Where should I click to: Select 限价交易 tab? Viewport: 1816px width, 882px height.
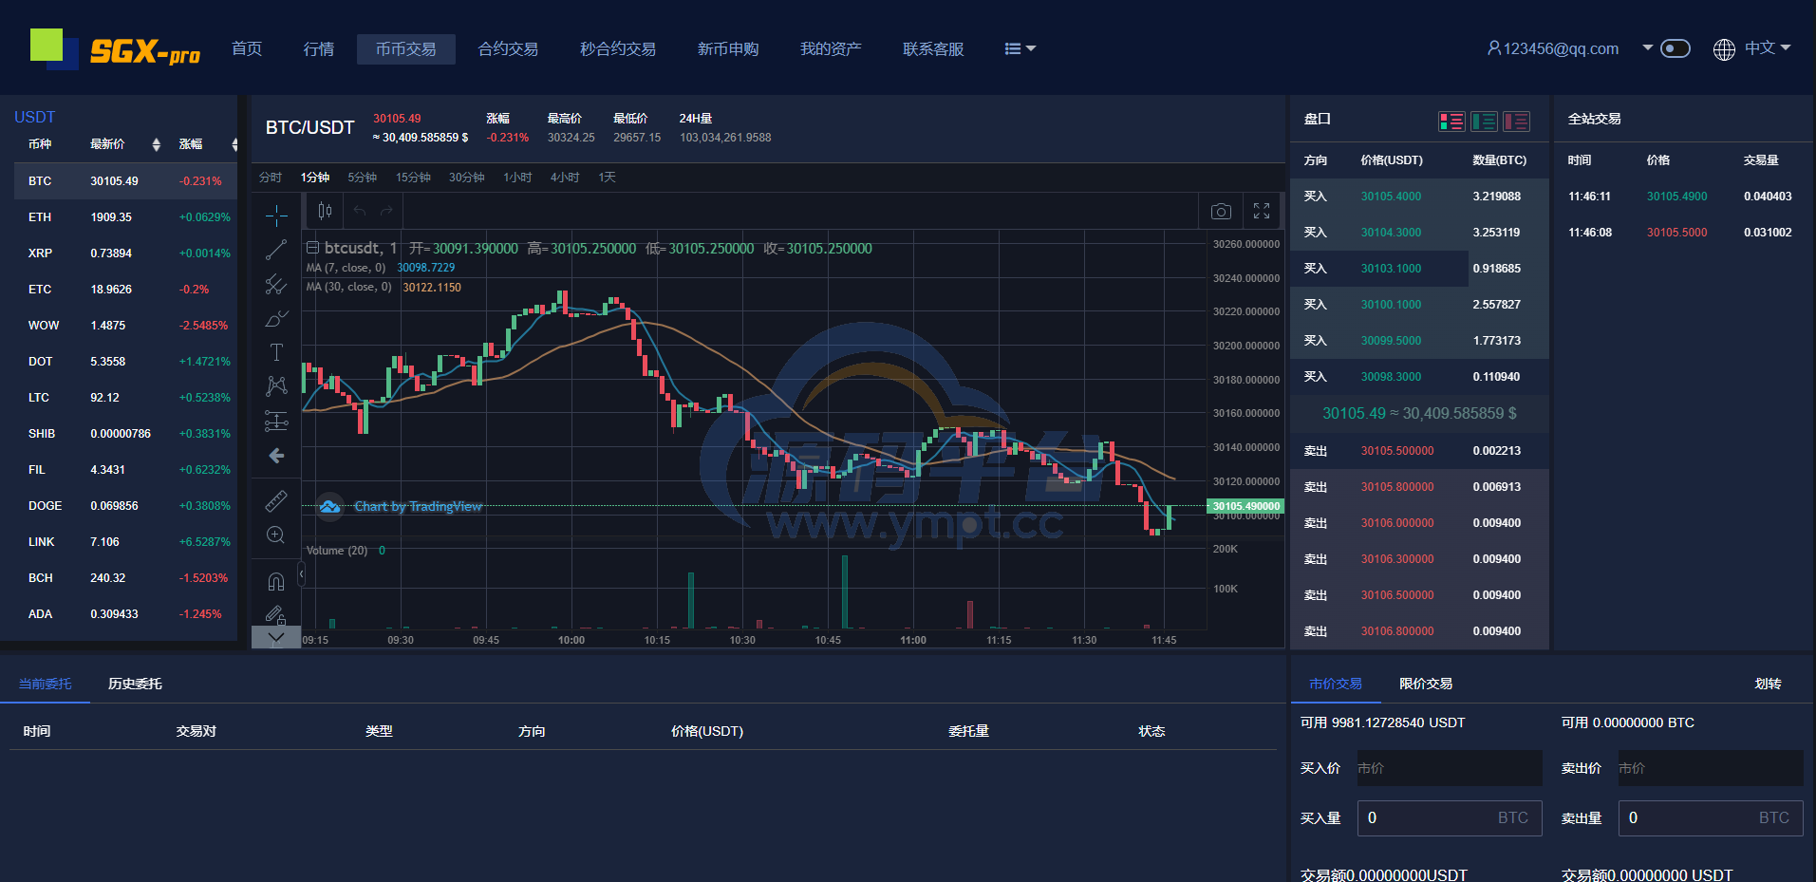pyautogui.click(x=1426, y=684)
